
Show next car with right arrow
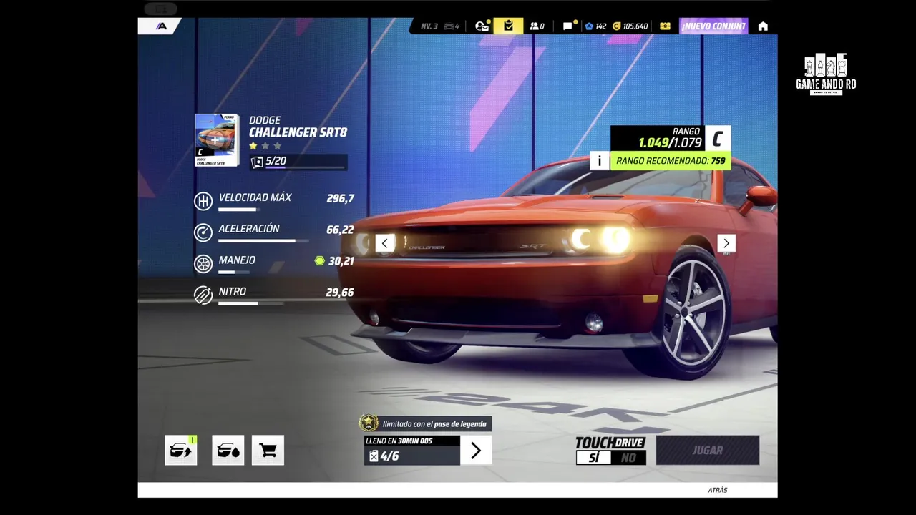[x=726, y=243]
